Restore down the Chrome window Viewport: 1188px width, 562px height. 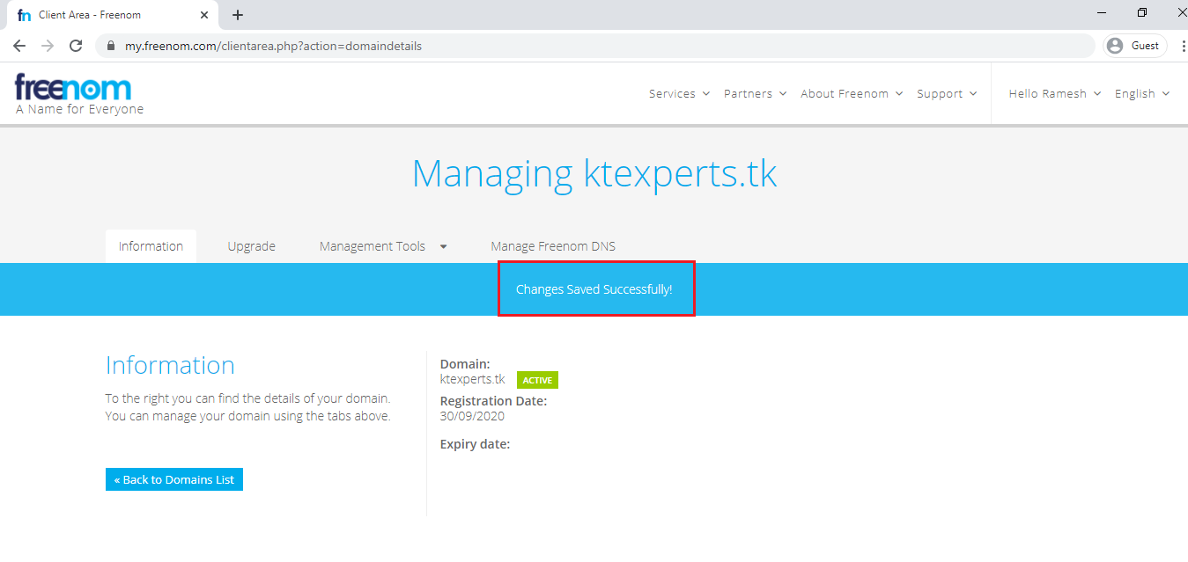(1142, 12)
